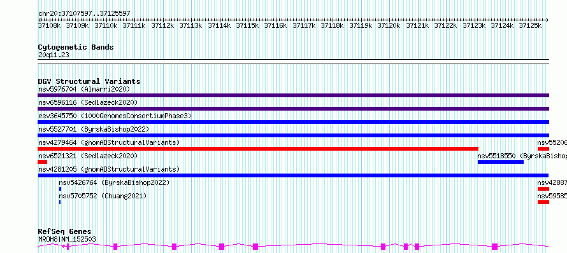
Task: Click variant label nsv5527701 (ByrskaBishop2022)
Action: 93,129
